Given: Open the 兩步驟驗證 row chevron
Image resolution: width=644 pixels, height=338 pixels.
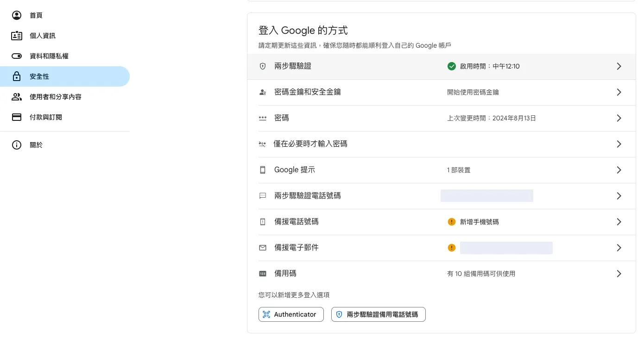Looking at the screenshot, I should point(619,66).
